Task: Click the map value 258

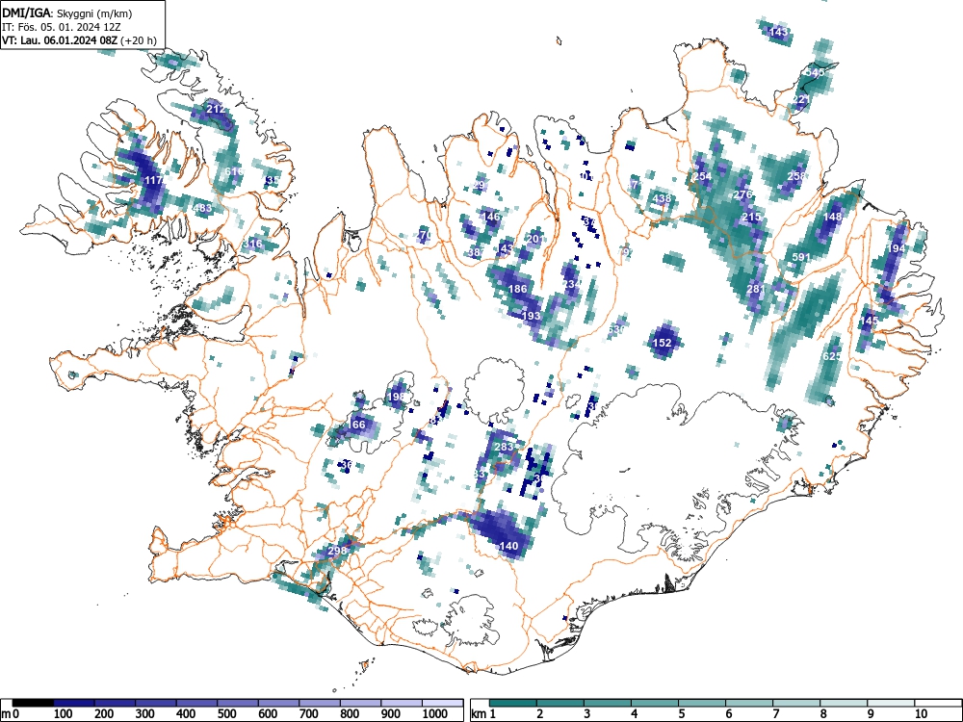Action: click(796, 175)
